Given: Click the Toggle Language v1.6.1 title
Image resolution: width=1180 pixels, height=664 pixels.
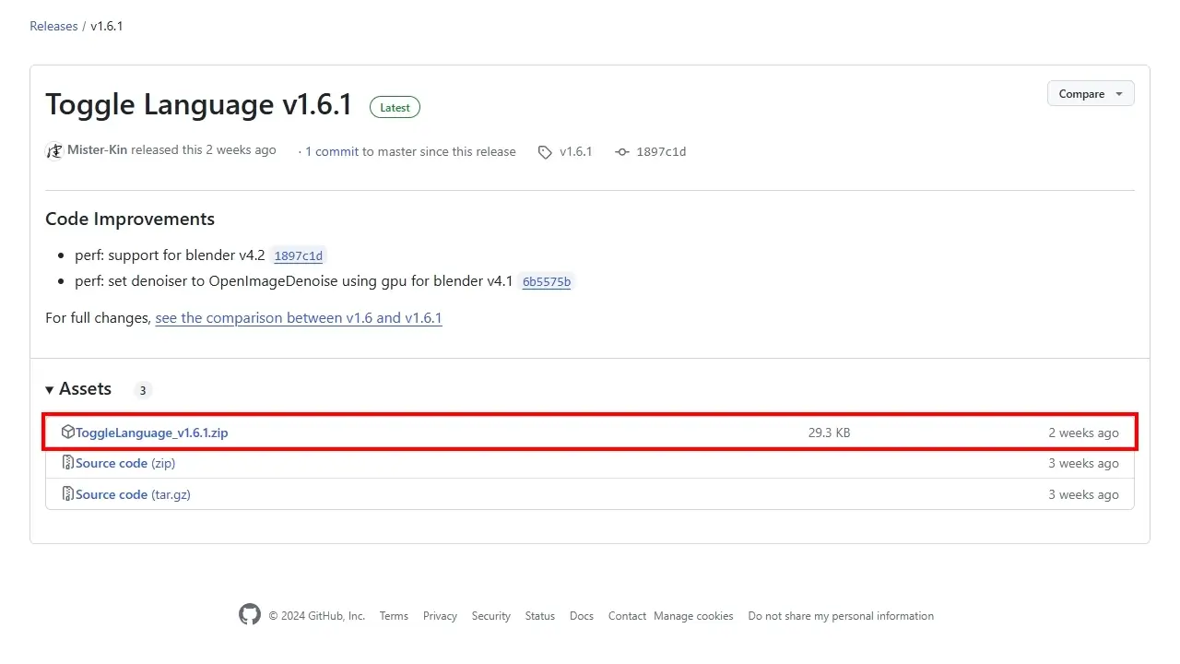Looking at the screenshot, I should coord(199,104).
